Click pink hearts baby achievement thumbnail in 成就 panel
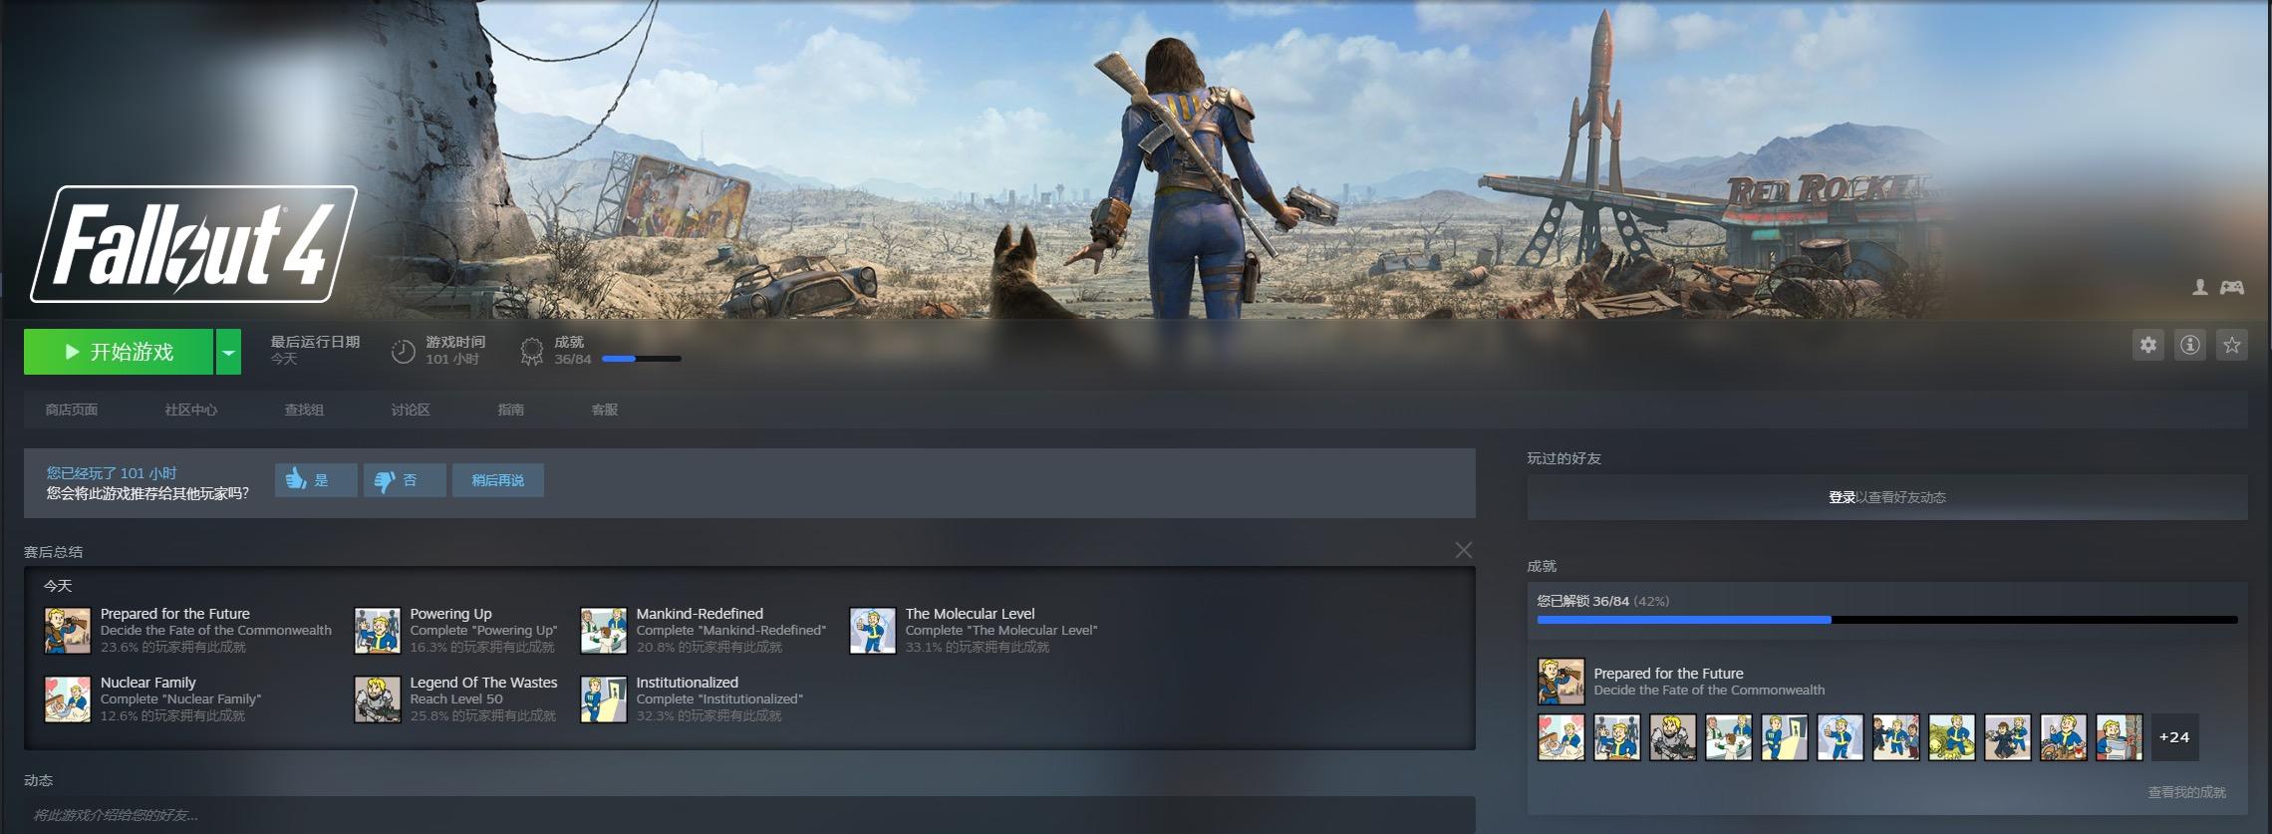This screenshot has height=834, width=2272. (x=1562, y=737)
